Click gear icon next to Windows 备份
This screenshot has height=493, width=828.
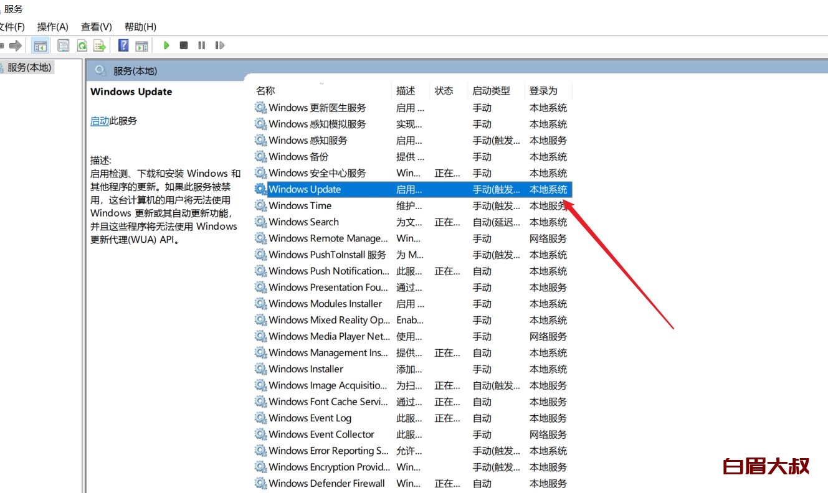260,157
